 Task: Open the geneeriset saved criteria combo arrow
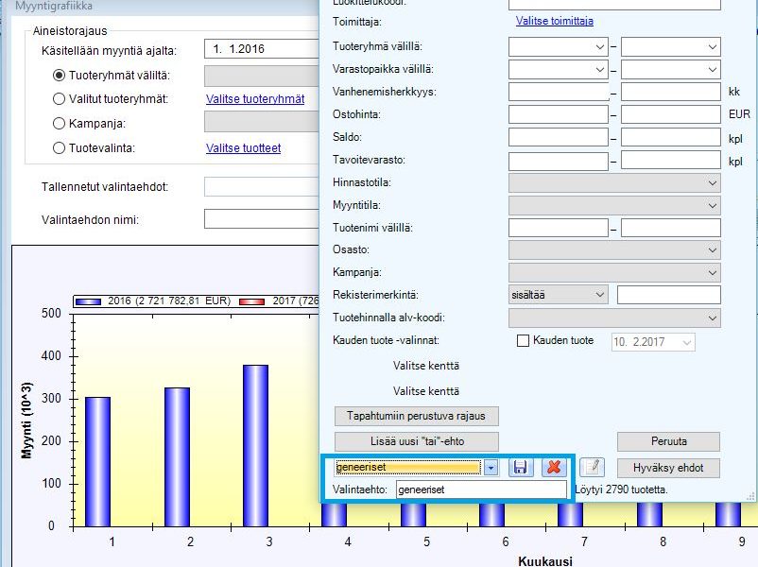tap(491, 468)
